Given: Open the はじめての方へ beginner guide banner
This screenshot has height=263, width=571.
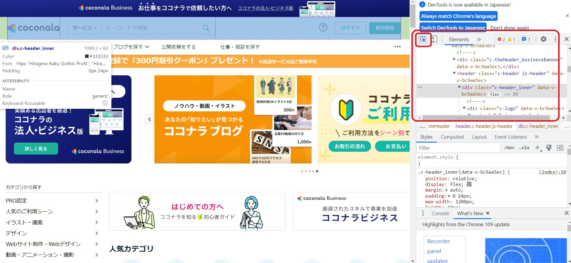Looking at the screenshot, I should (197, 211).
